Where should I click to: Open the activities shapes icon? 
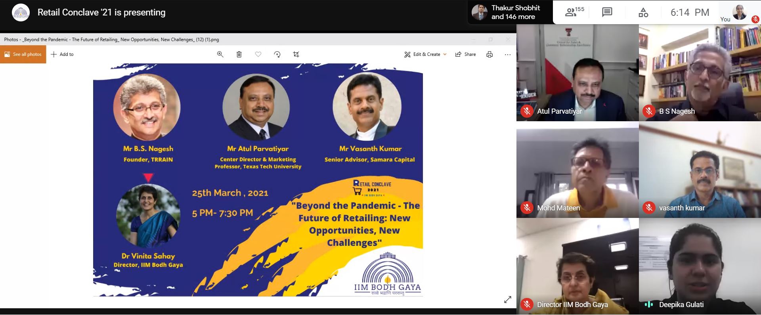[x=643, y=12]
